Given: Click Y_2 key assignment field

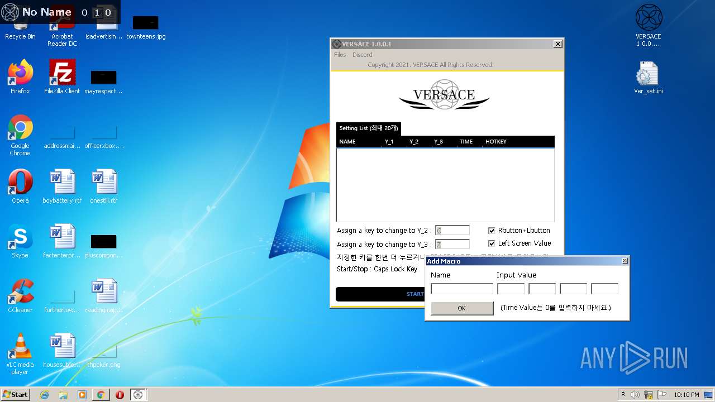Looking at the screenshot, I should (452, 230).
